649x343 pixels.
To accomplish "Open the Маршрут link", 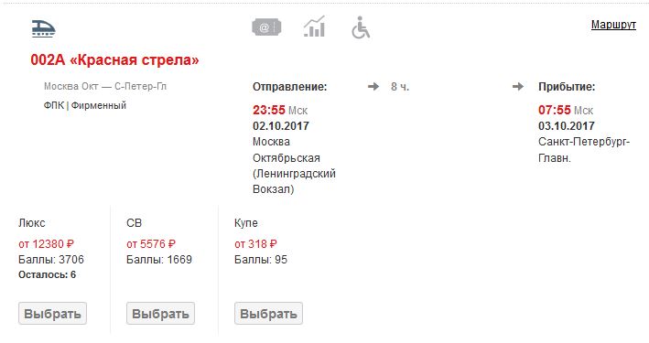I will pos(613,25).
